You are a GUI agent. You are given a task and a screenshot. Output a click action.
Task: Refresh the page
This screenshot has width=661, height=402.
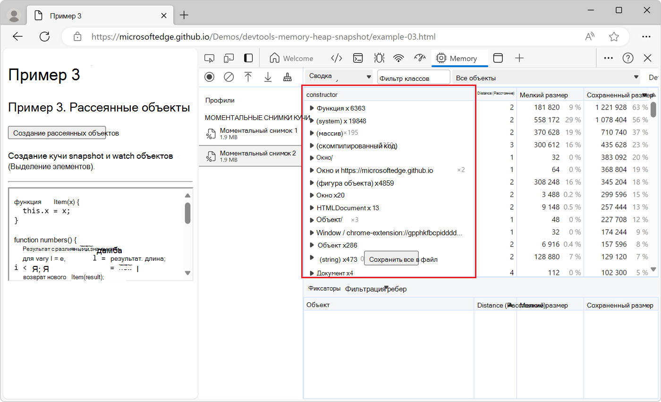(x=45, y=36)
